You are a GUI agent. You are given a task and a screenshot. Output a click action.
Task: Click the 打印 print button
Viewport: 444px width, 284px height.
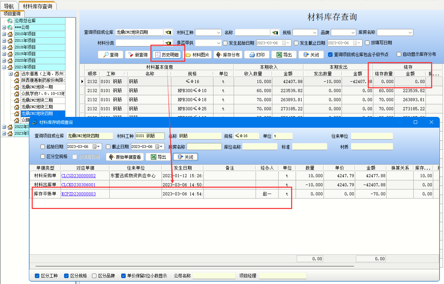click(257, 55)
